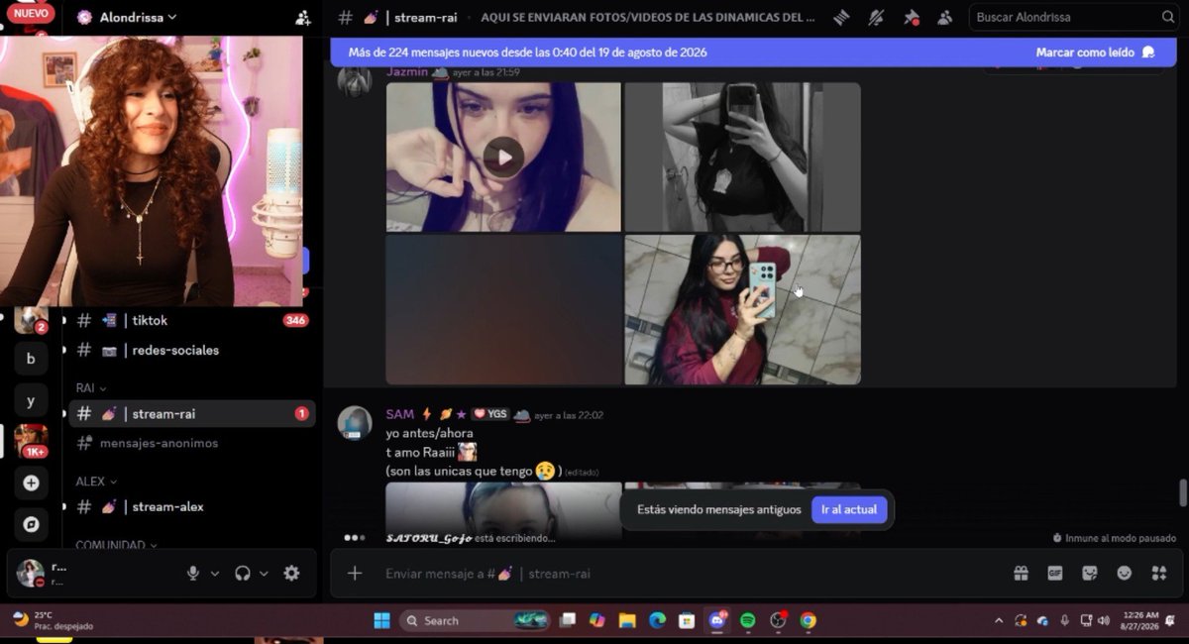
Task: Click the message input for stream-rai
Action: 684,573
